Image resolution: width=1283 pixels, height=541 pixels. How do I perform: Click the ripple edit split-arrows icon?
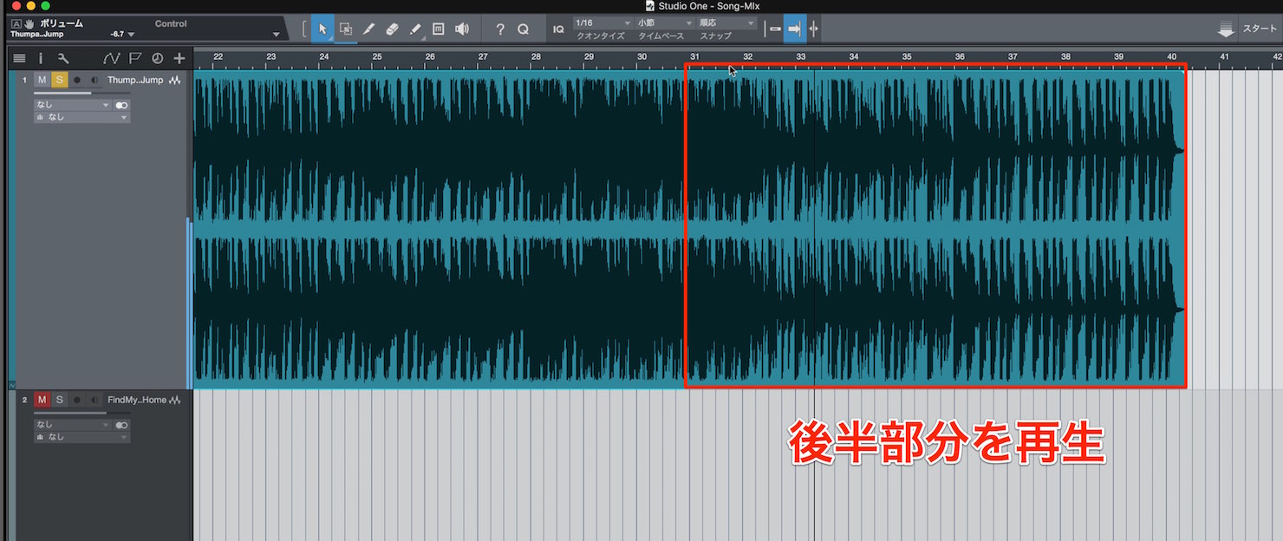(x=813, y=29)
